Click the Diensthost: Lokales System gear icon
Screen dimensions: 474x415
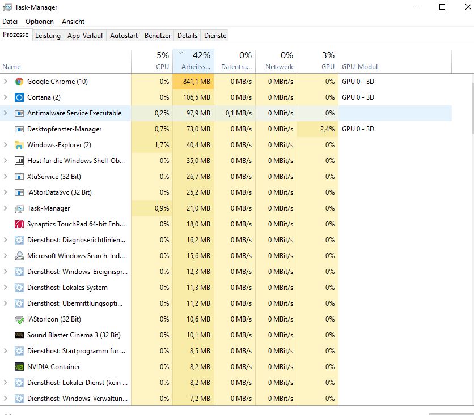(19, 288)
